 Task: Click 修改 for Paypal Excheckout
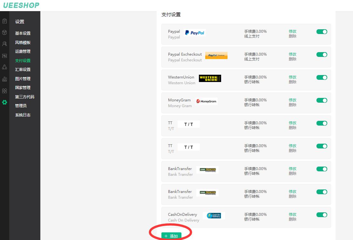pyautogui.click(x=292, y=54)
